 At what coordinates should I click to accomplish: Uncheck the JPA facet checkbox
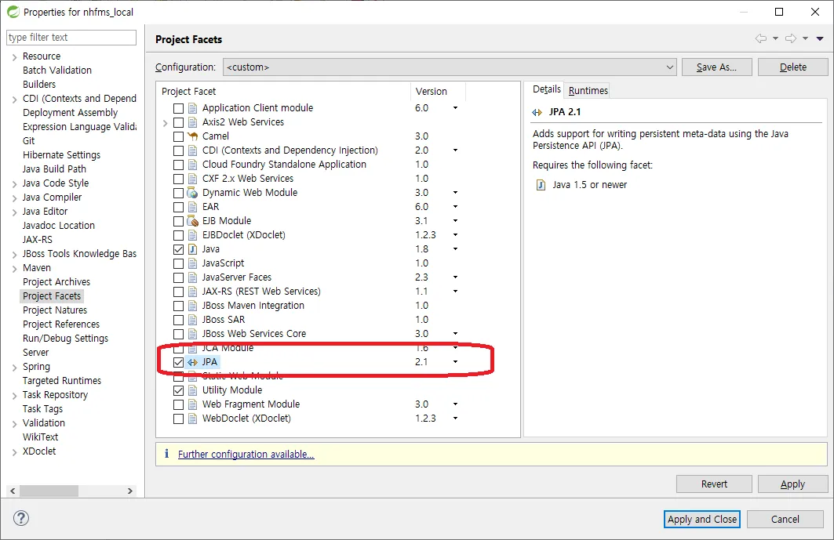[x=179, y=362]
